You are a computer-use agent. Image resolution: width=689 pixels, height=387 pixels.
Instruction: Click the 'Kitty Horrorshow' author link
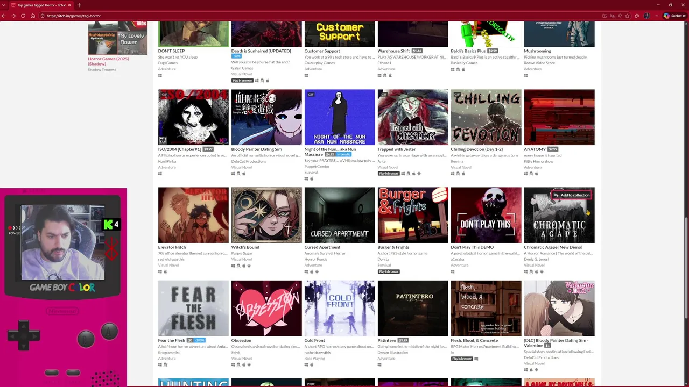pyautogui.click(x=539, y=161)
